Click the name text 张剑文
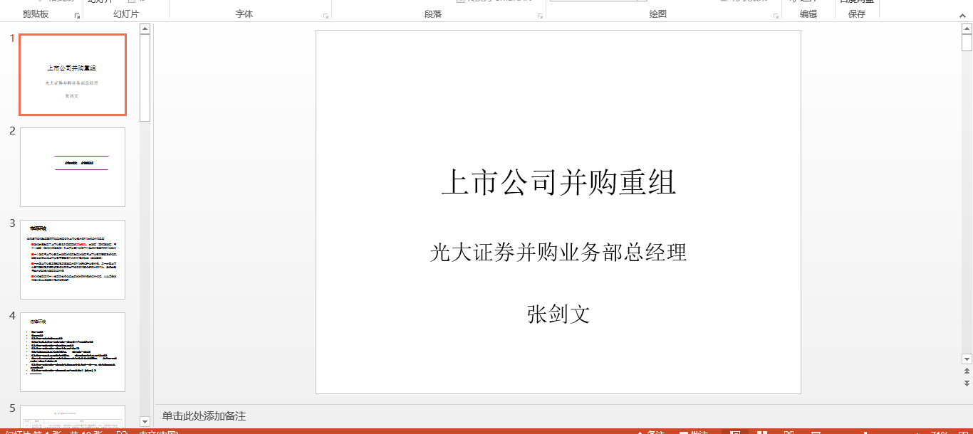973x434 pixels. pos(558,314)
